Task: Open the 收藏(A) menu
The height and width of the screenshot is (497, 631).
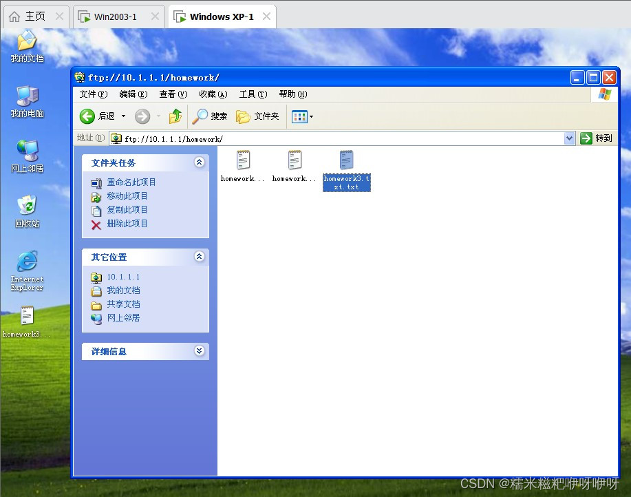Action: 213,94
